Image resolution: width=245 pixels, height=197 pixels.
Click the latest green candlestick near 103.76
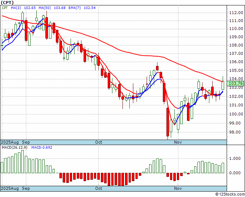tap(223, 85)
